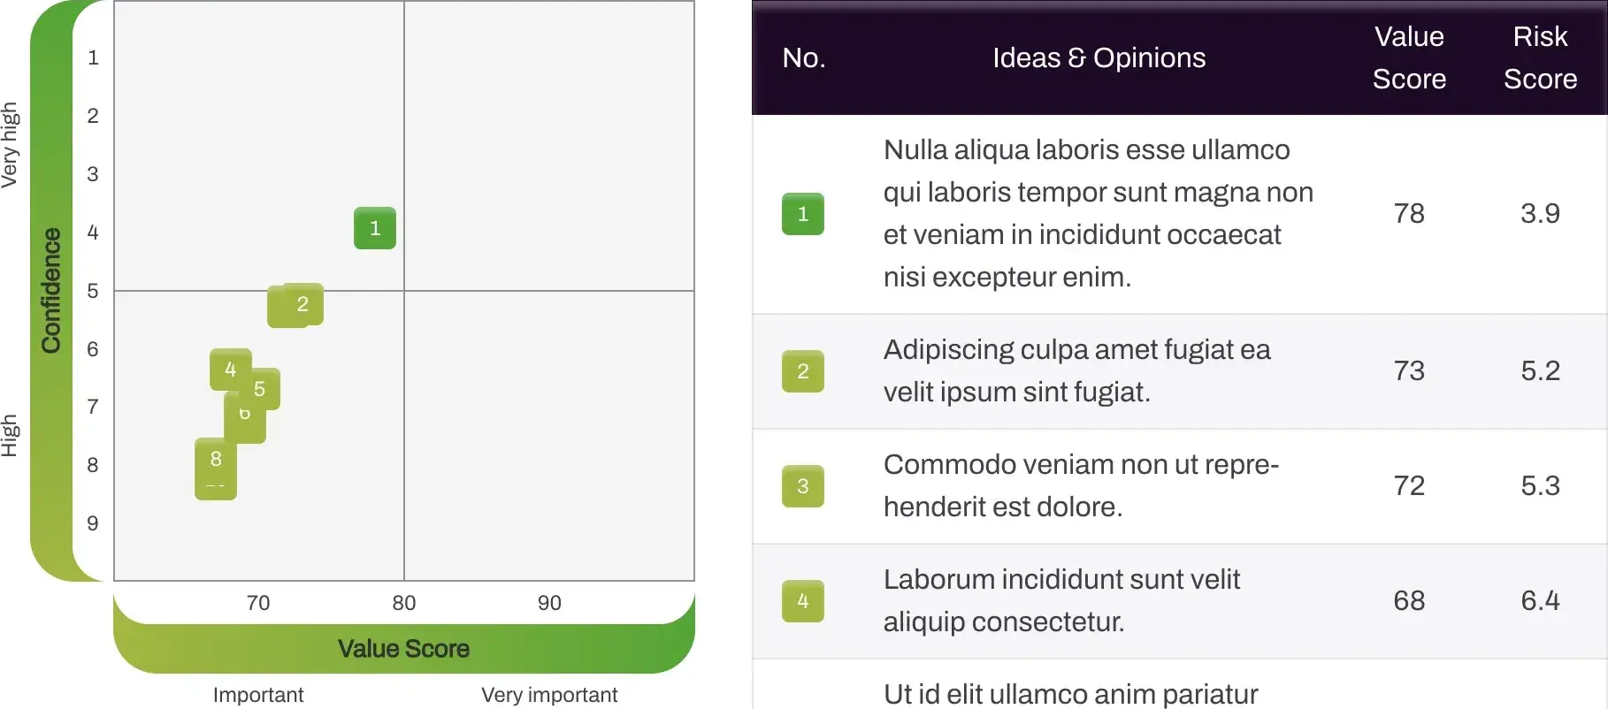Open the 'Nulla aliqua laboris' idea text

pos(1098,213)
